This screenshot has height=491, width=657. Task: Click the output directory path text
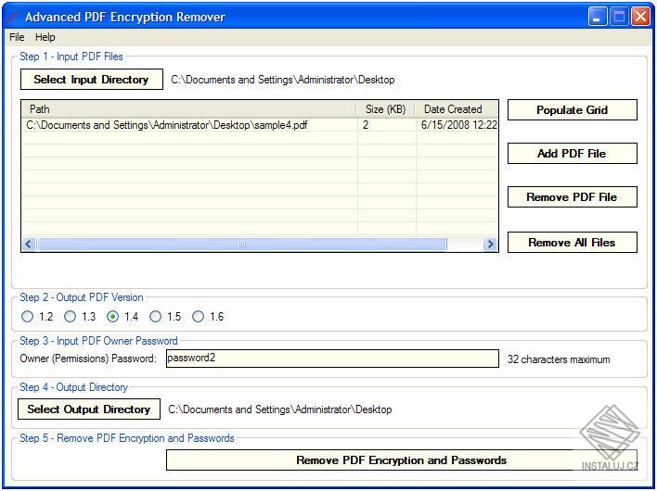280,409
